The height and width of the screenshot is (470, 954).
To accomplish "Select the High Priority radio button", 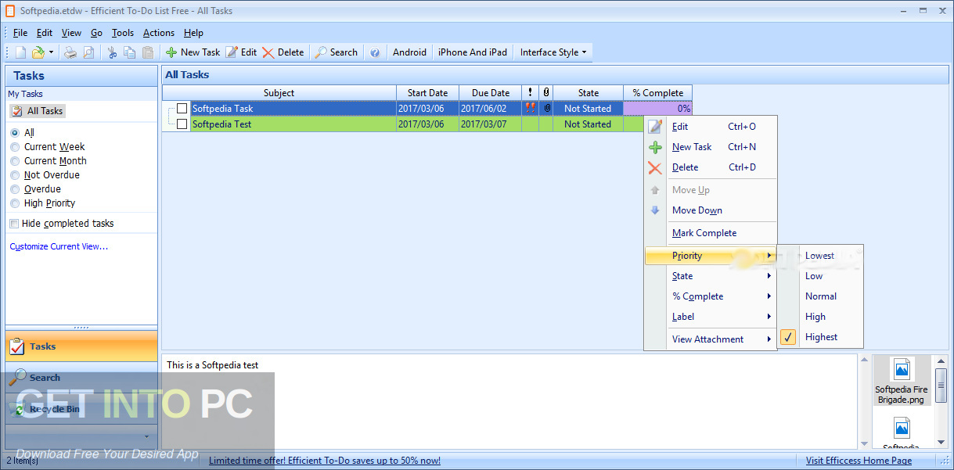I will 15,203.
